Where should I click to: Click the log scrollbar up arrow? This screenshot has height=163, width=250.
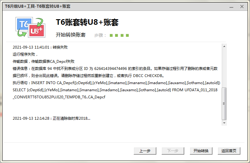click(224, 46)
